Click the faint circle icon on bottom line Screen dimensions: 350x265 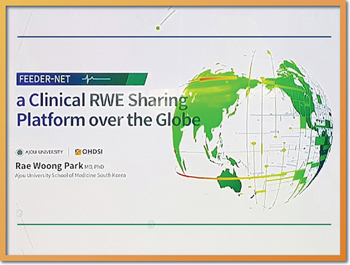tap(151, 223)
